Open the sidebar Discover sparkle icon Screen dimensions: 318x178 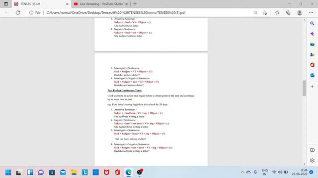(312, 34)
